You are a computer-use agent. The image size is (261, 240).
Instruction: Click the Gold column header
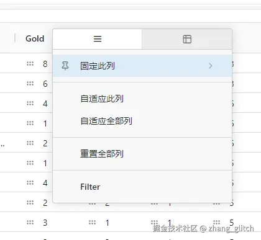[35, 38]
